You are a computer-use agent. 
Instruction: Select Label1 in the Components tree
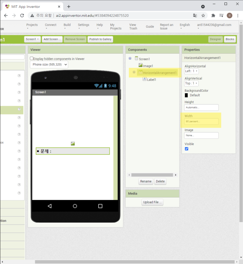pos(152,79)
